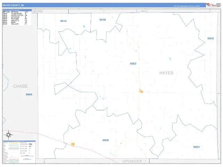Select the WAUNETA row in ZIP index
The width and height of the screenshot is (223, 167).
(x=15, y=21)
